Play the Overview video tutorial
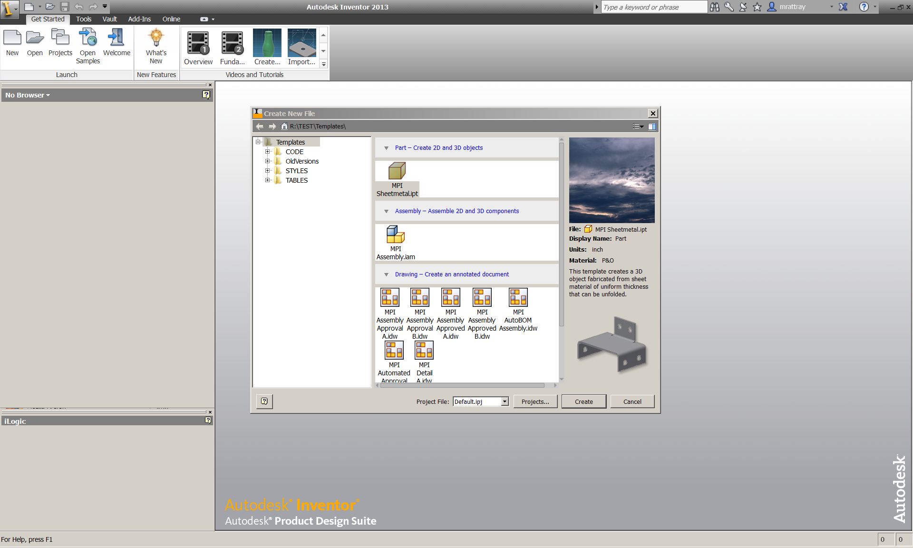 (198, 47)
